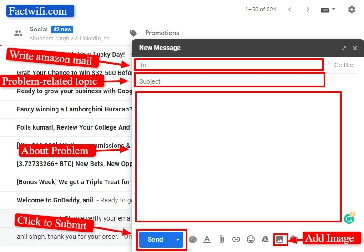Open the Social inbox tab
The width and height of the screenshot is (364, 252).
coord(39,30)
